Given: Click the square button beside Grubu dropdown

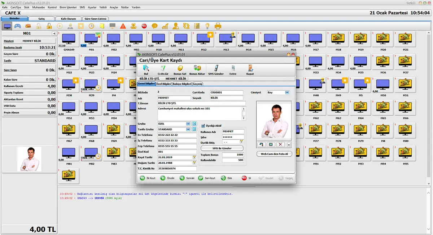Looking at the screenshot, I should pos(194,124).
